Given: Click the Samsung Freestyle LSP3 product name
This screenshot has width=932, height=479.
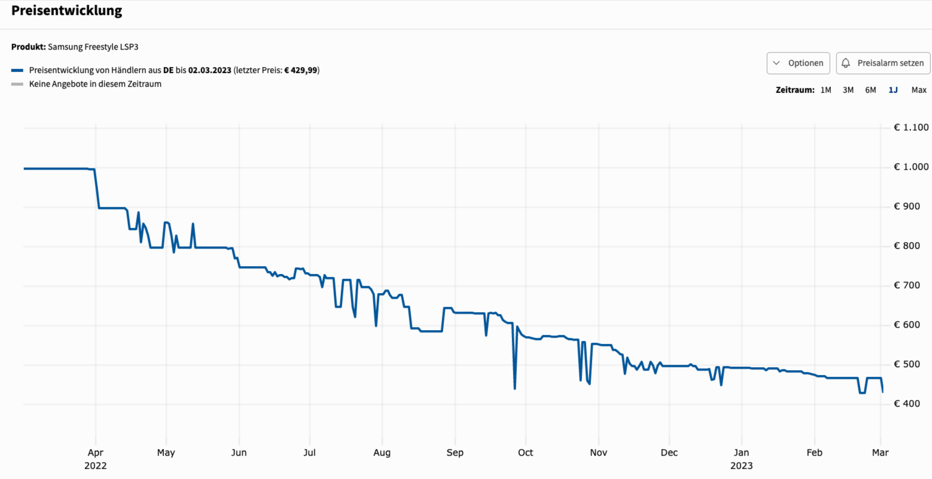Looking at the screenshot, I should pyautogui.click(x=93, y=47).
